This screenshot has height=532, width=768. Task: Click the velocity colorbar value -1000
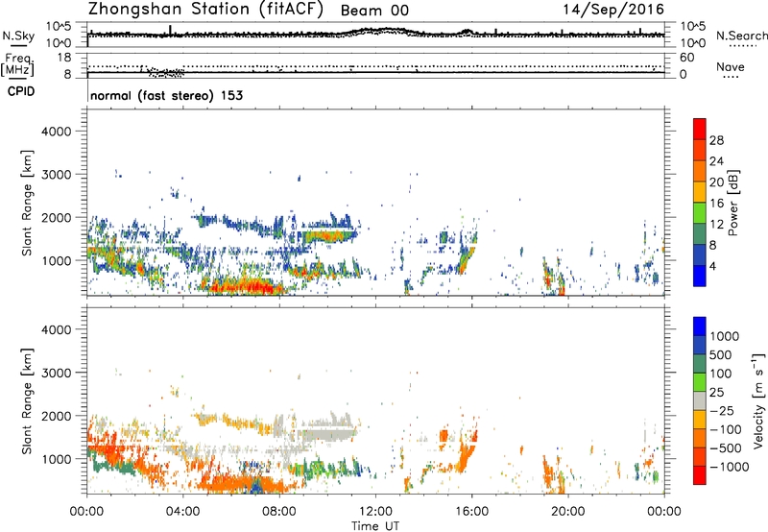point(729,467)
